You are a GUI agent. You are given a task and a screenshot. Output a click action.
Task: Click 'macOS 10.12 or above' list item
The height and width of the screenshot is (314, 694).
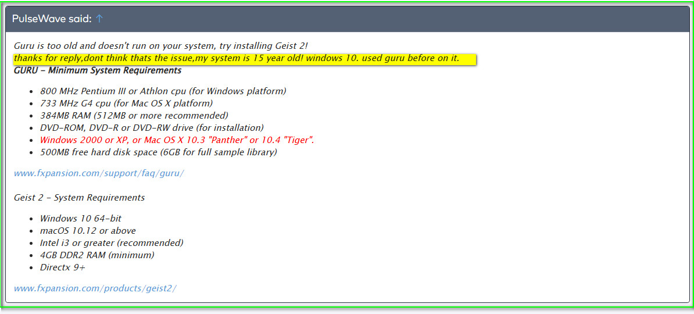[x=88, y=231]
